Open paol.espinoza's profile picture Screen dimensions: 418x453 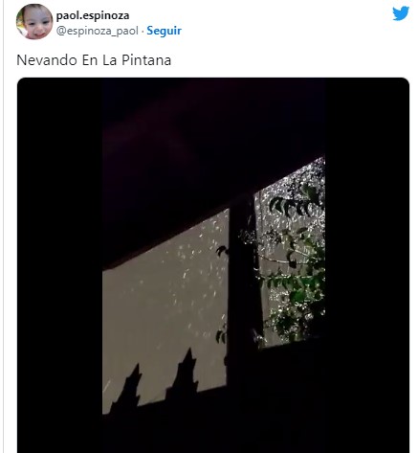click(34, 22)
